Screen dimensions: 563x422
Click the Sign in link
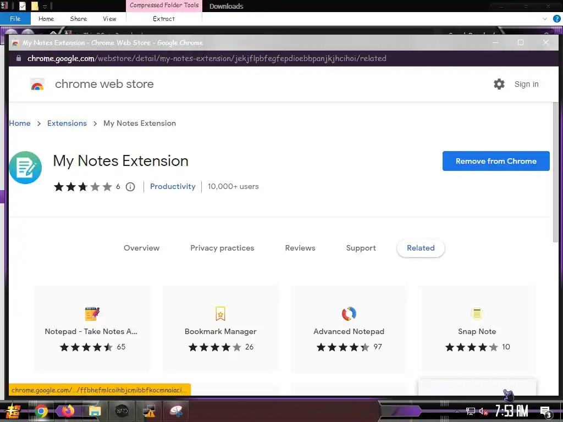pyautogui.click(x=526, y=84)
